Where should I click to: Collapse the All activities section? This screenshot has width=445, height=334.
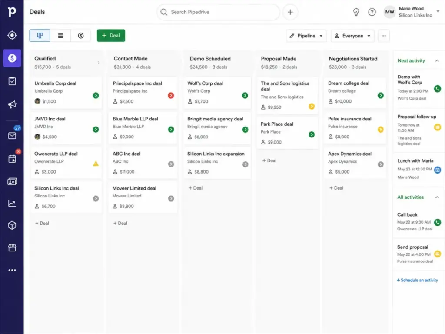coord(437,197)
